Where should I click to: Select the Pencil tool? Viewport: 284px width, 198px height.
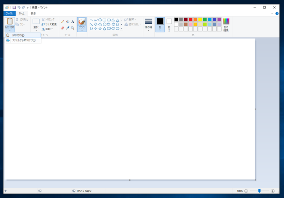point(62,22)
